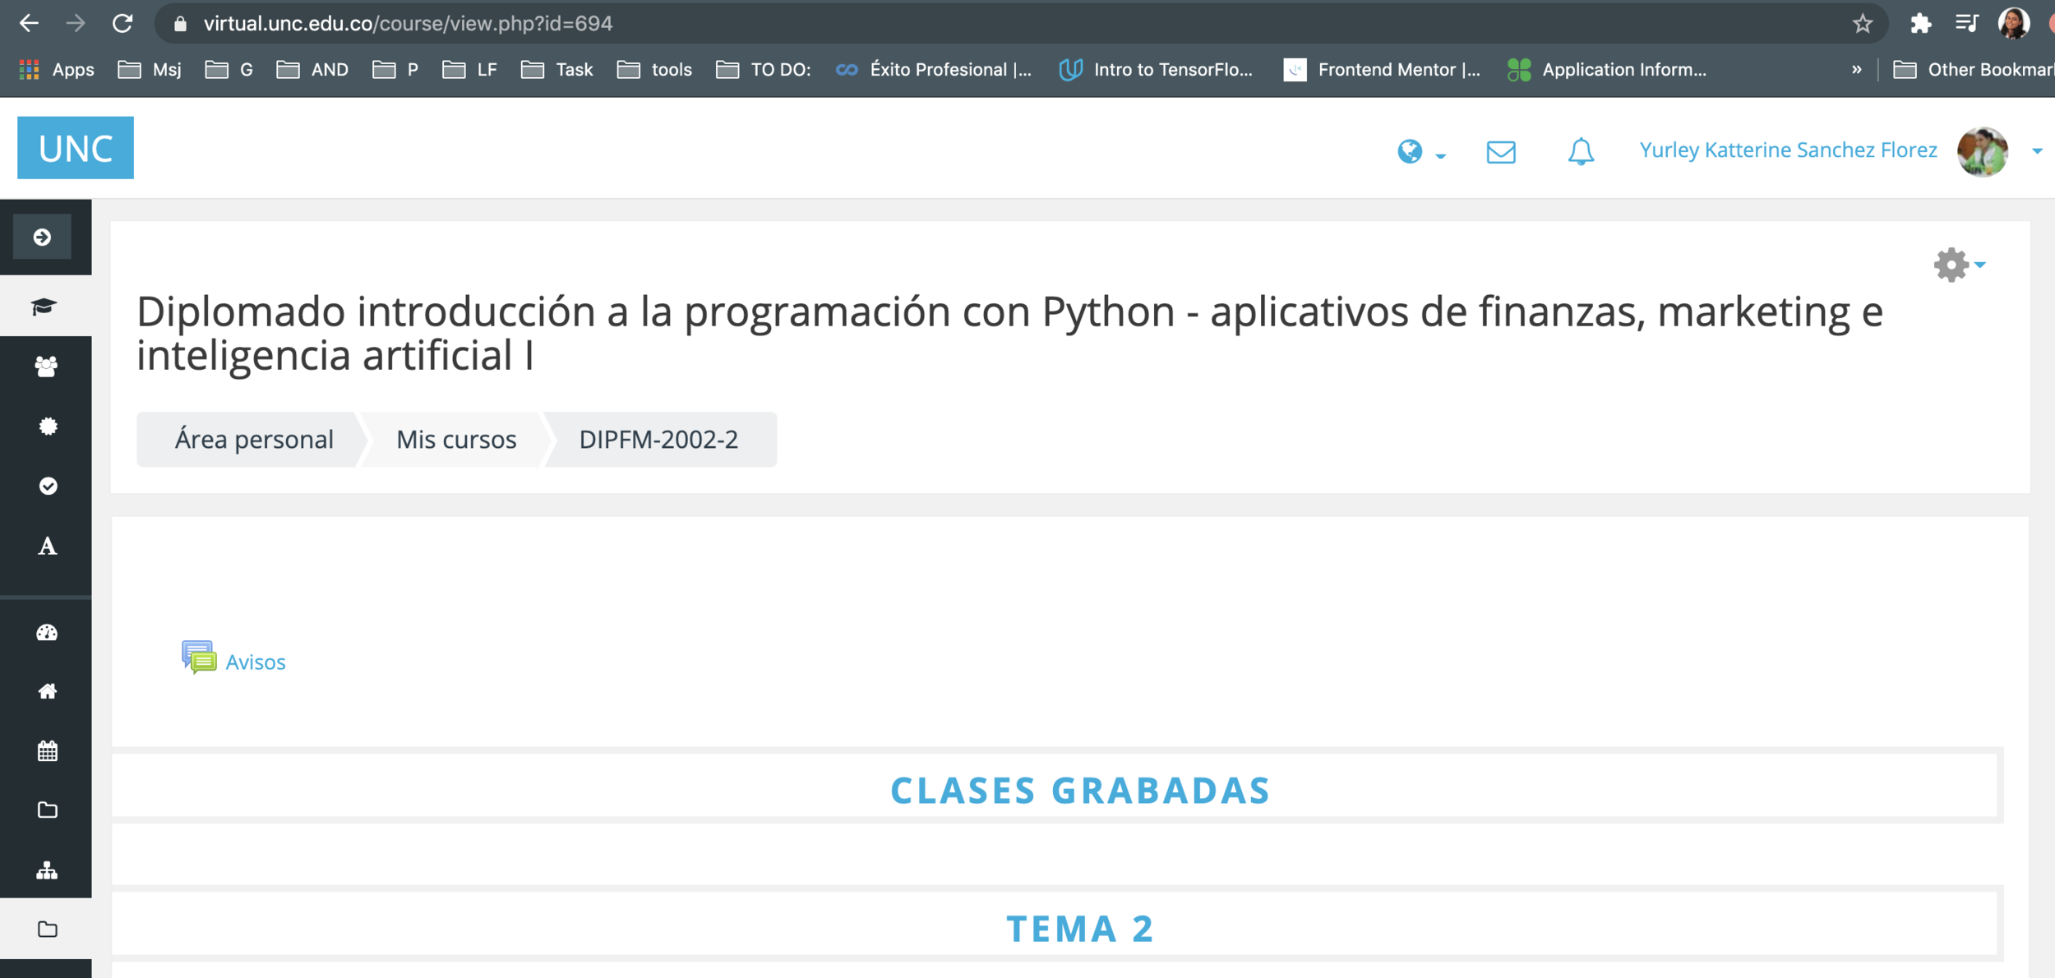The image size is (2055, 978).
Task: Click the CLASES GRABADAS section heading
Action: click(x=1079, y=790)
